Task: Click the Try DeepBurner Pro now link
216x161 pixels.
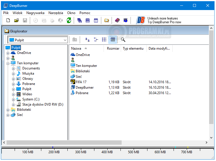Action: click(164, 22)
